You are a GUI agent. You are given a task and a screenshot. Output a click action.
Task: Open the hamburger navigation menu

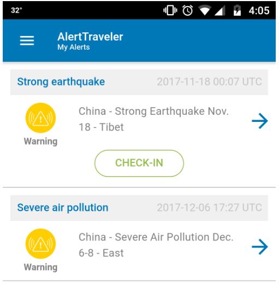point(27,40)
